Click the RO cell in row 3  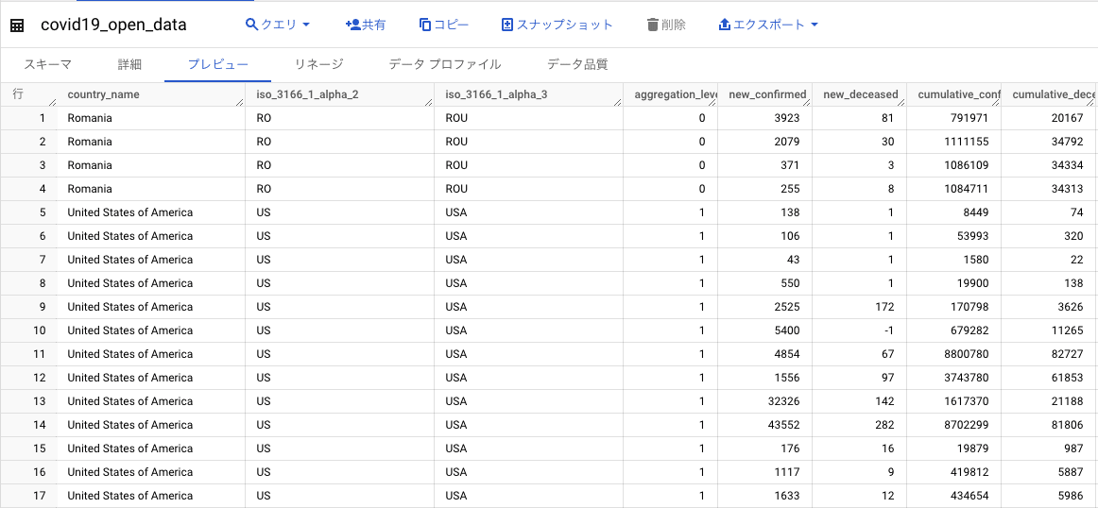coord(264,165)
